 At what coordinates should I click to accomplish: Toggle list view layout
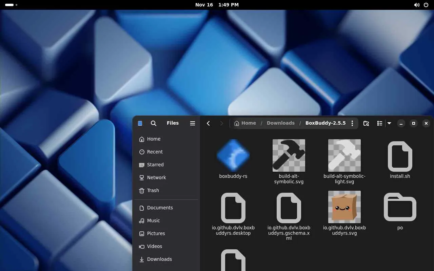click(380, 123)
